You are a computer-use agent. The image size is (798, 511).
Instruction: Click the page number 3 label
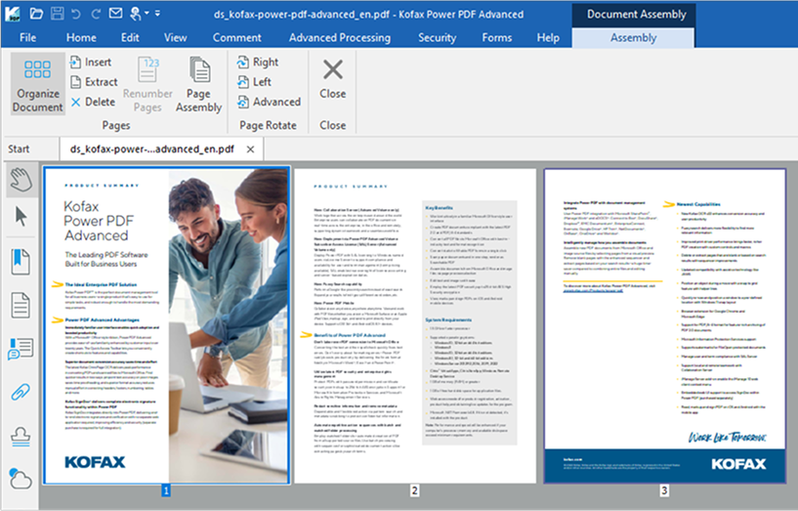pos(664,490)
